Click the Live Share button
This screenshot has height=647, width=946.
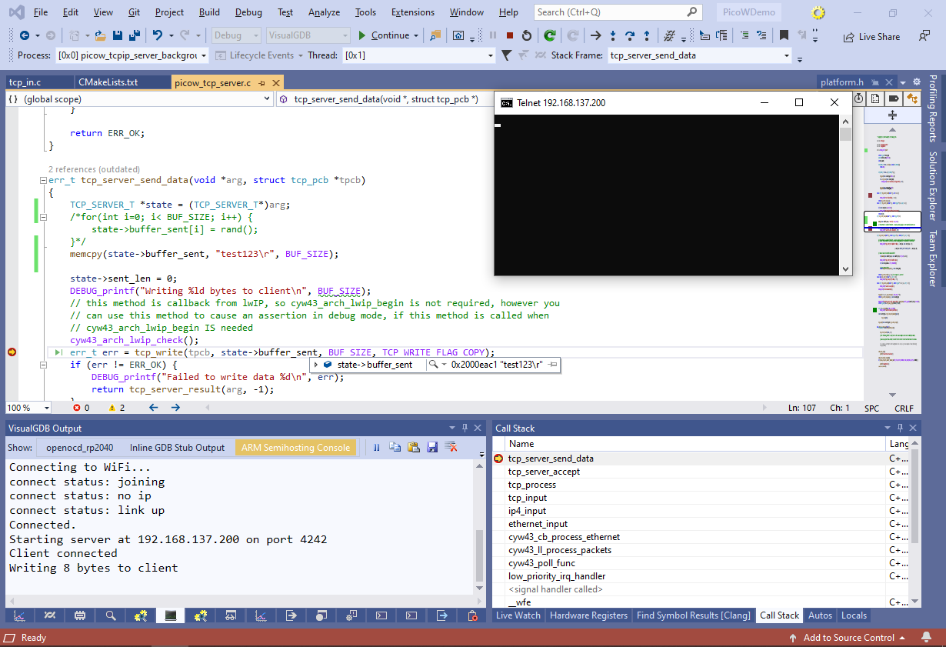(871, 36)
